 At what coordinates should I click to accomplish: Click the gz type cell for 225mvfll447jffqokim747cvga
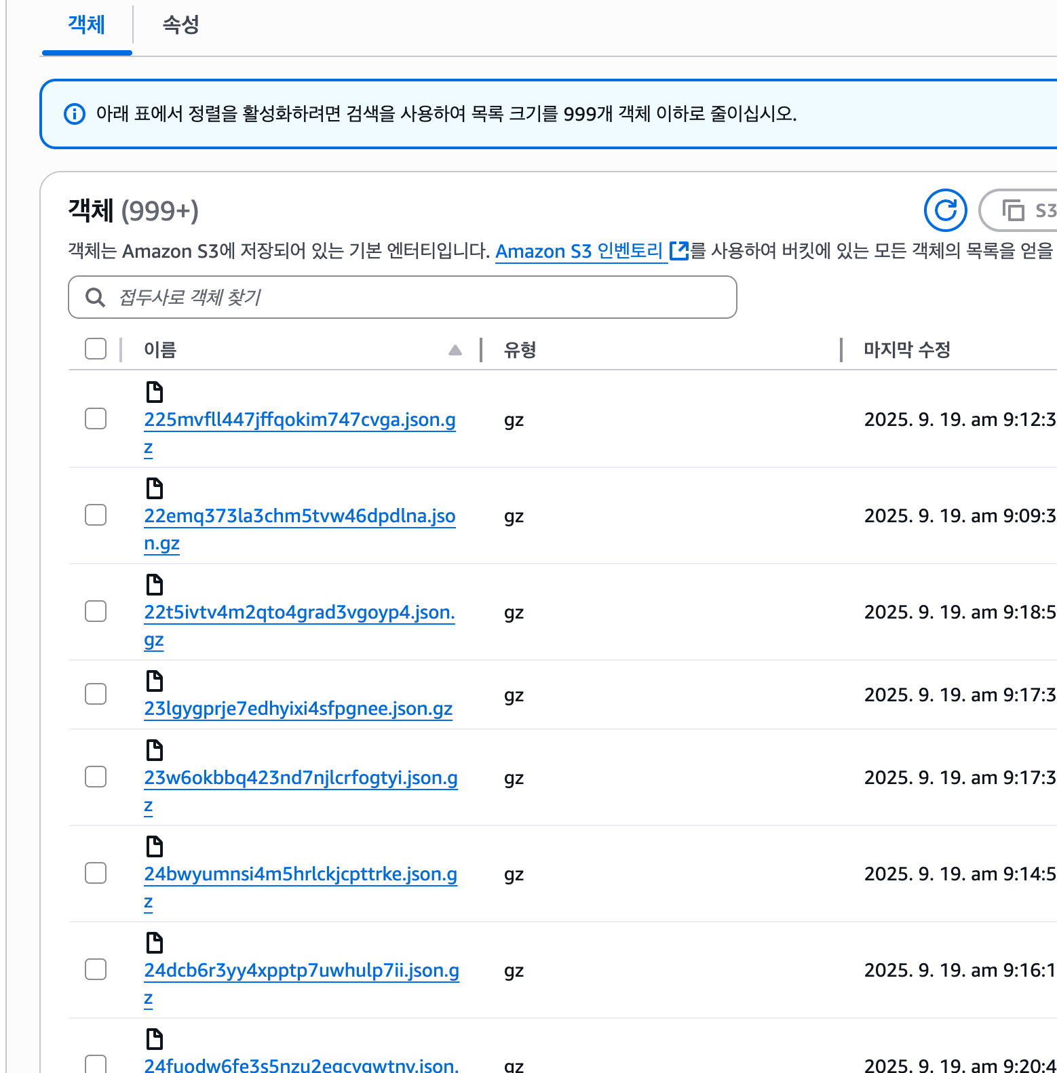click(514, 421)
